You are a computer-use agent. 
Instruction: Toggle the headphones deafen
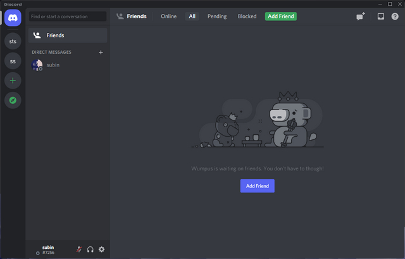click(x=90, y=249)
